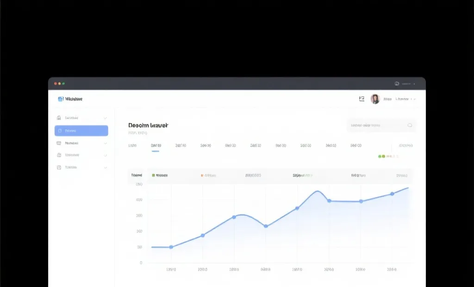The width and height of the screenshot is (474, 287).
Task: Expand the third sidebar item's chevron
Action: coord(105,143)
